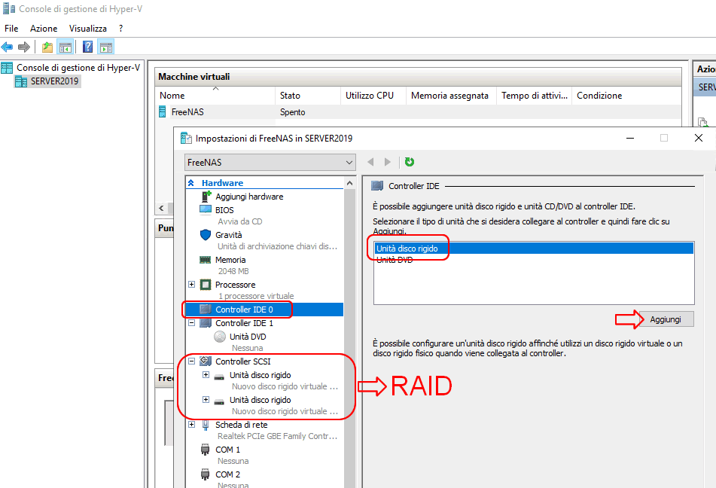Click the COM 1 port icon
The width and height of the screenshot is (716, 488).
(206, 450)
